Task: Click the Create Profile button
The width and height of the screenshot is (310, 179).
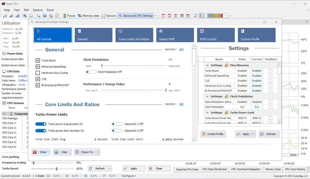Action: [213, 134]
